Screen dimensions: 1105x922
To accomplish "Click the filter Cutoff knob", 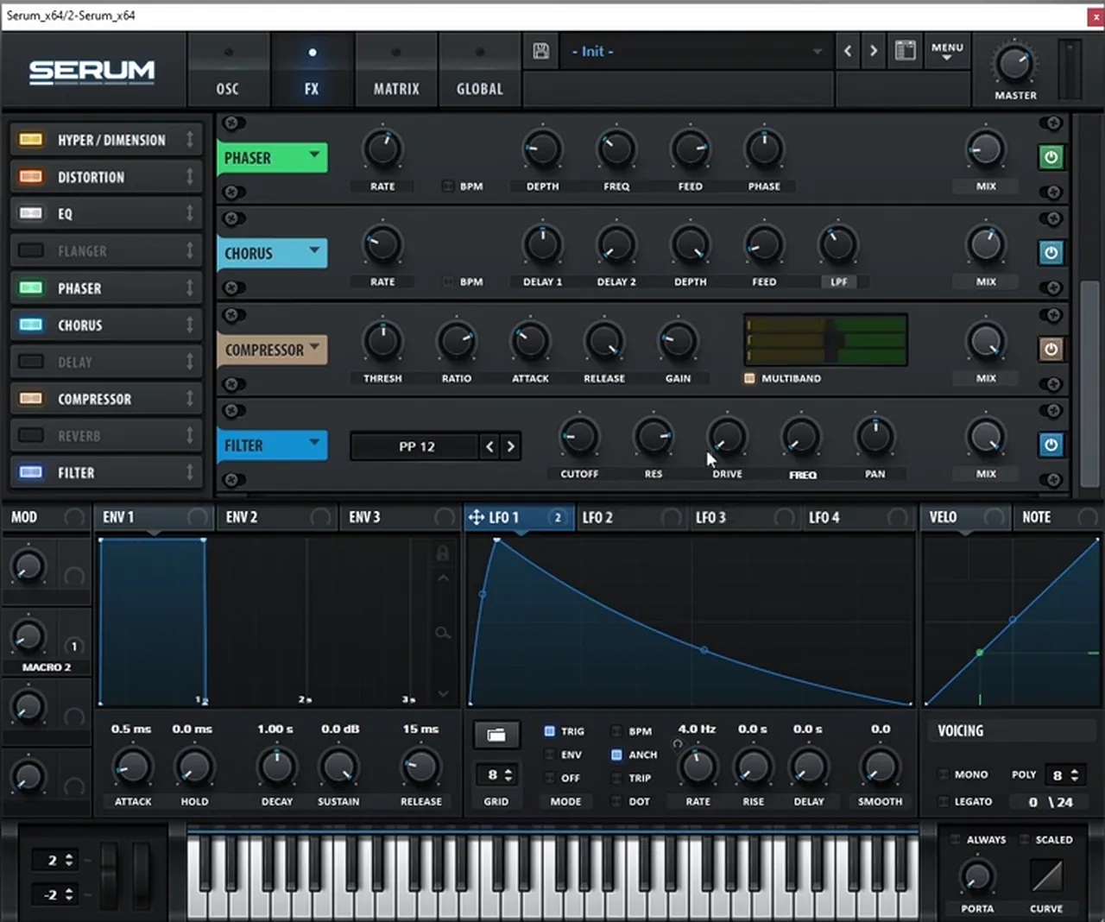I will tap(579, 437).
